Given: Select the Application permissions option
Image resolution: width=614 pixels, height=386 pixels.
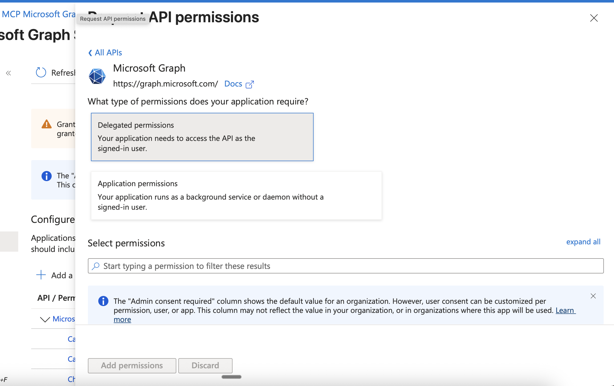Looking at the screenshot, I should (236, 196).
